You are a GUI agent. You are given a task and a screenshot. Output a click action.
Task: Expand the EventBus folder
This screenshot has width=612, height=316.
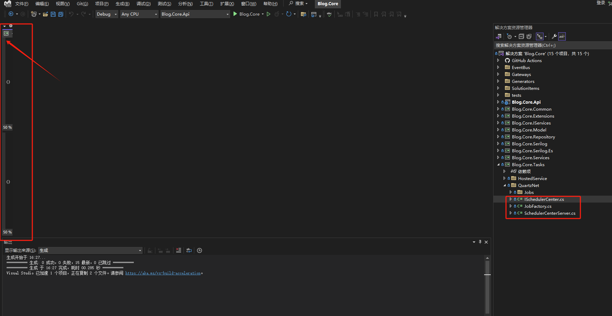click(x=498, y=67)
